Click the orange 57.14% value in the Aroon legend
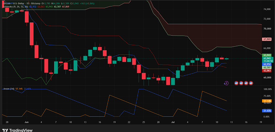Viewport: 275px width, 132px height. [19, 89]
